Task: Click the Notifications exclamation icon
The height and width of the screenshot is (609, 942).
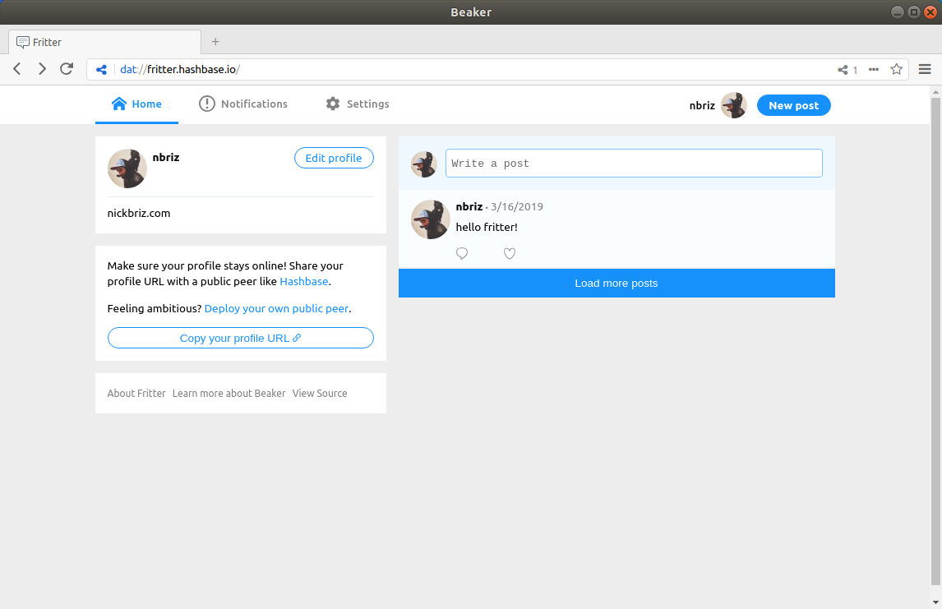Action: pos(206,104)
